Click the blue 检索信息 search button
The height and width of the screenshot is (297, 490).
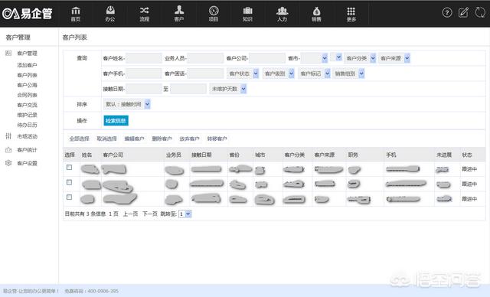116,120
